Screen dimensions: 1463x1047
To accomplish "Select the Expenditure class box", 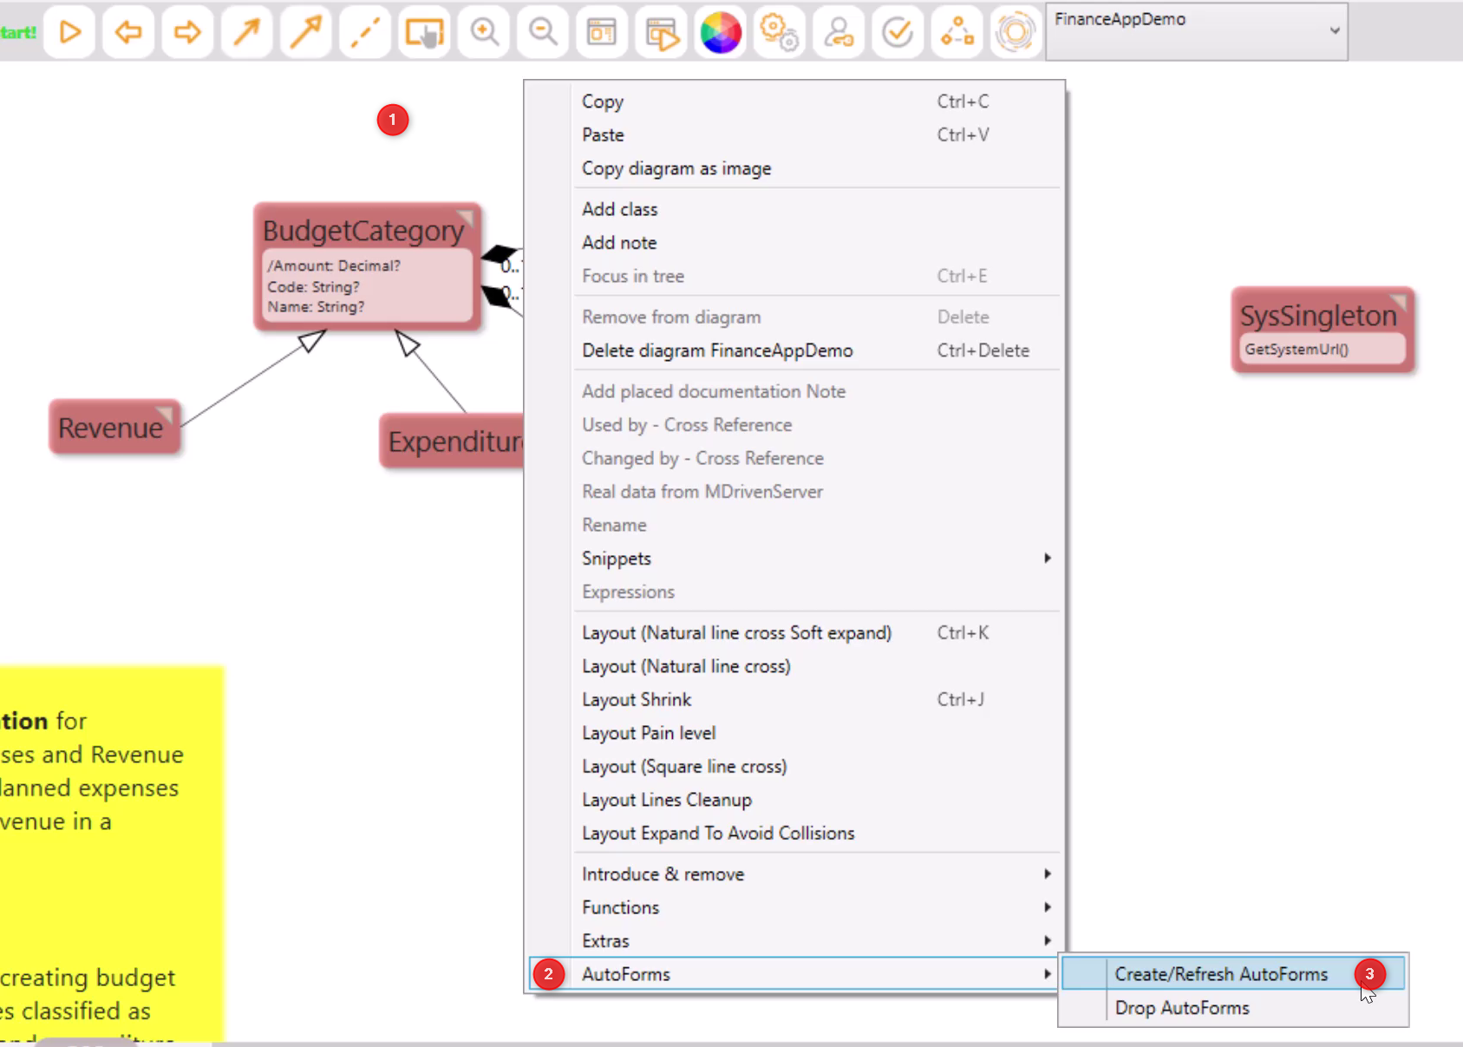I will (x=452, y=442).
